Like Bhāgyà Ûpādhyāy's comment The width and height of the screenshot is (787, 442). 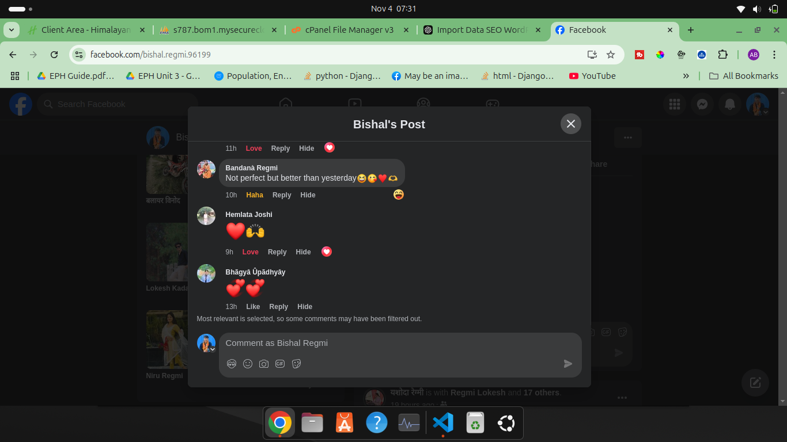coord(253,307)
